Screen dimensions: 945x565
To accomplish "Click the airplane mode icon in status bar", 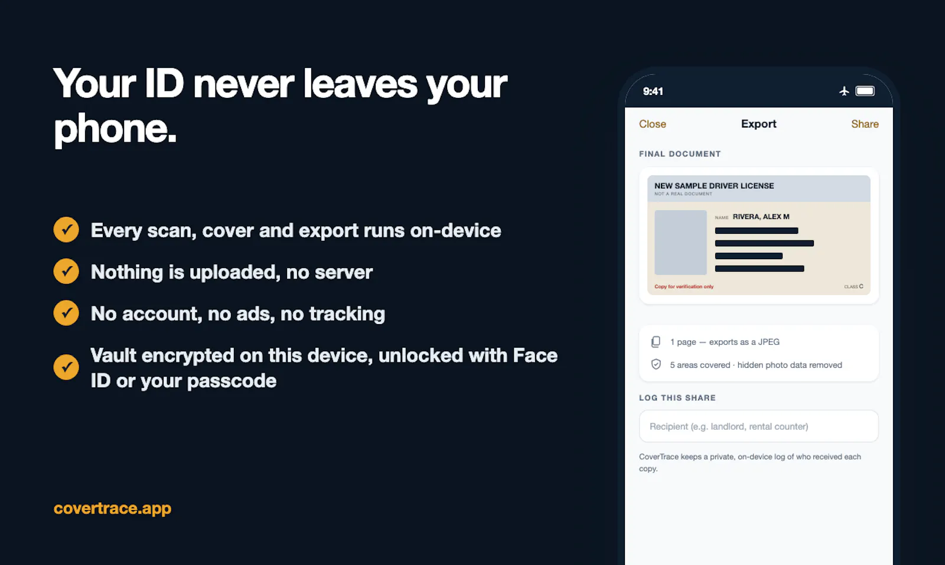I will pos(844,91).
